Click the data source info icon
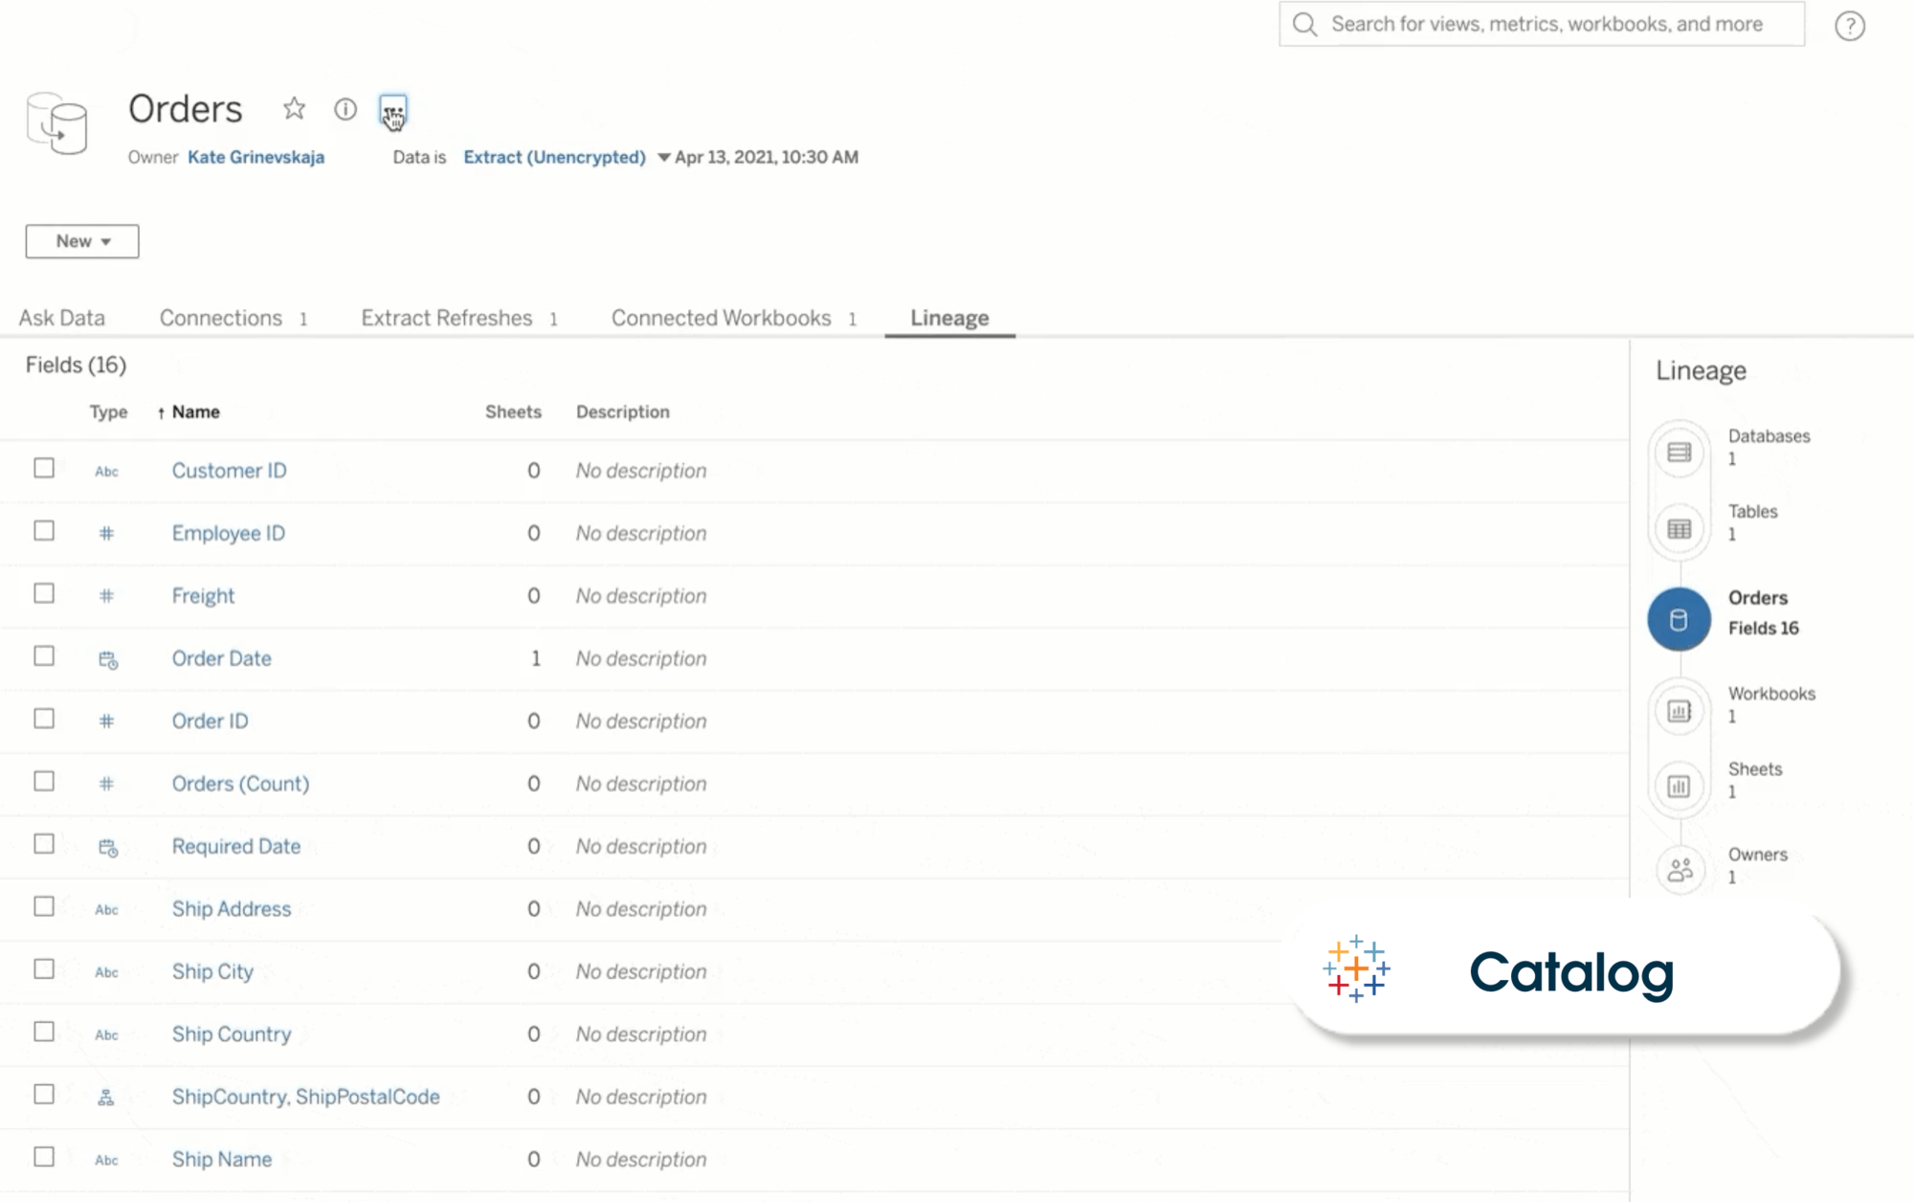 (x=345, y=109)
